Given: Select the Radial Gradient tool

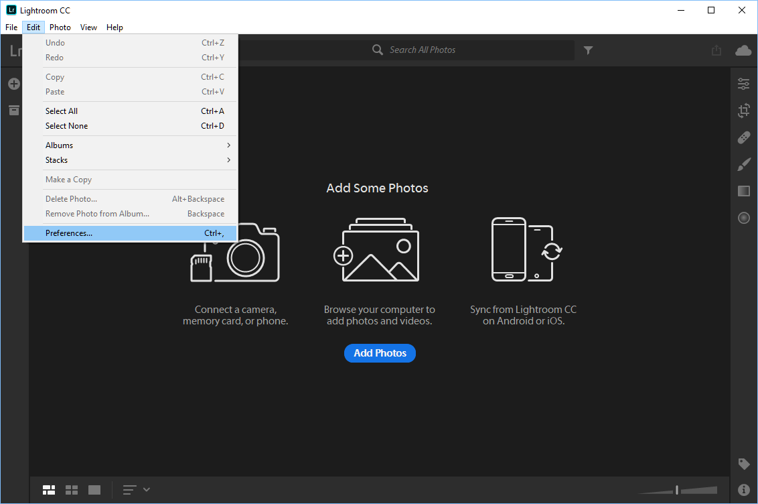Looking at the screenshot, I should (743, 218).
